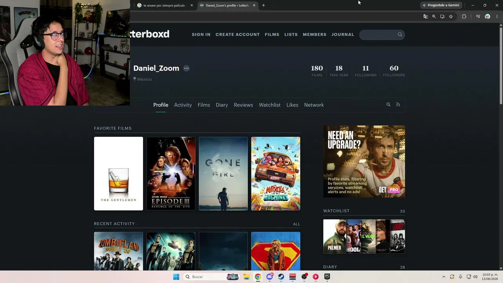Open File Explorer from the taskbar

click(x=246, y=277)
